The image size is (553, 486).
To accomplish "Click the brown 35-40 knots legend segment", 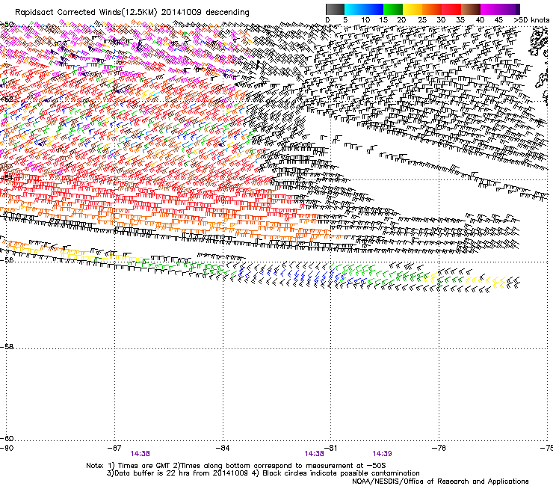I will pos(471,9).
